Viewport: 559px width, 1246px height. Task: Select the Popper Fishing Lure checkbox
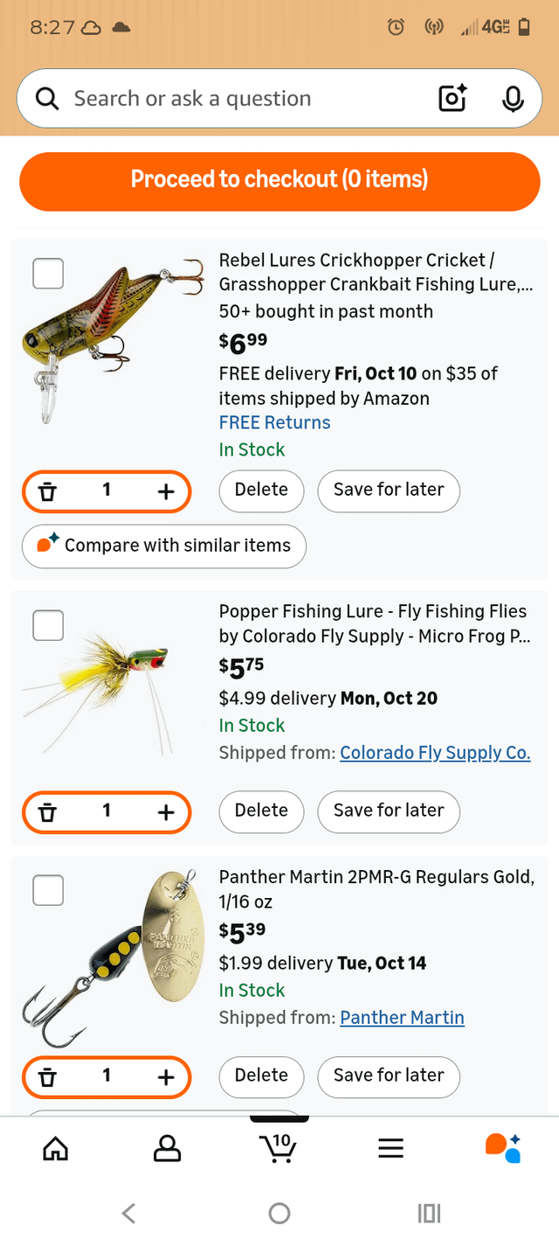coord(48,625)
